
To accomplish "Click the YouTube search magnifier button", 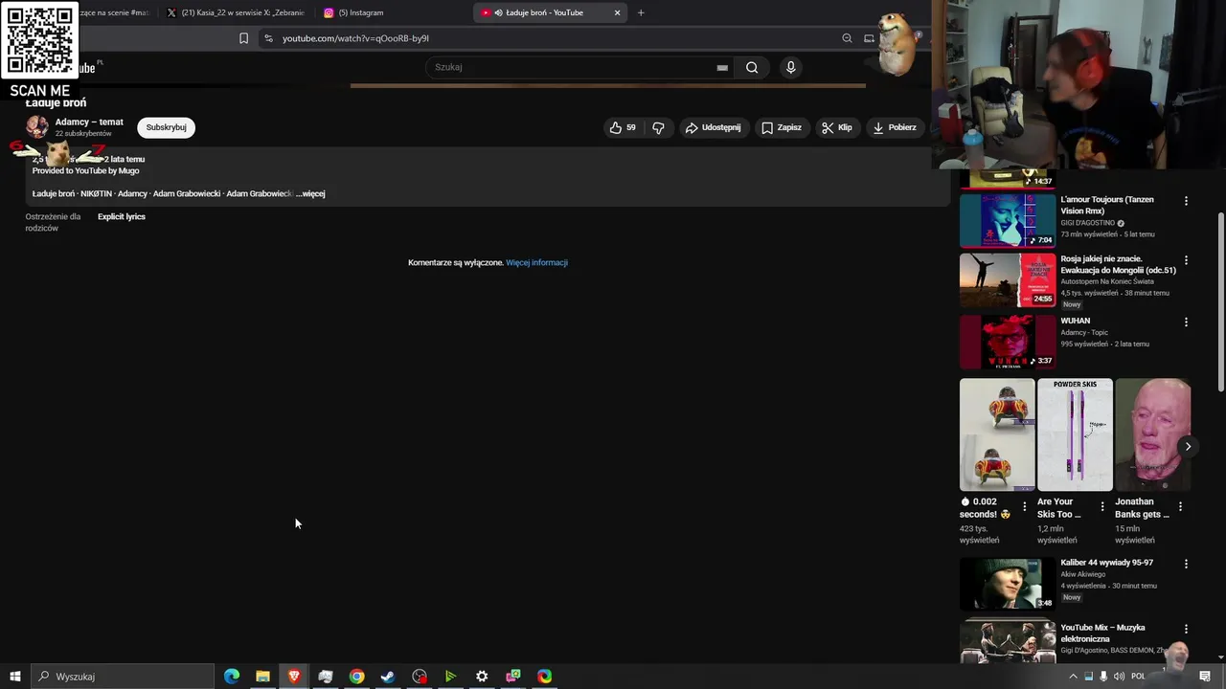I will click(x=752, y=67).
